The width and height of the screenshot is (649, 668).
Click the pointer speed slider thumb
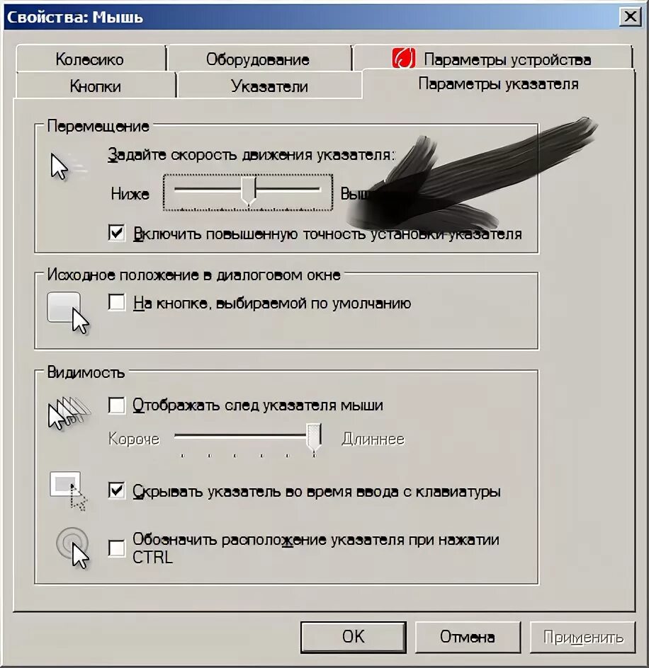[249, 191]
